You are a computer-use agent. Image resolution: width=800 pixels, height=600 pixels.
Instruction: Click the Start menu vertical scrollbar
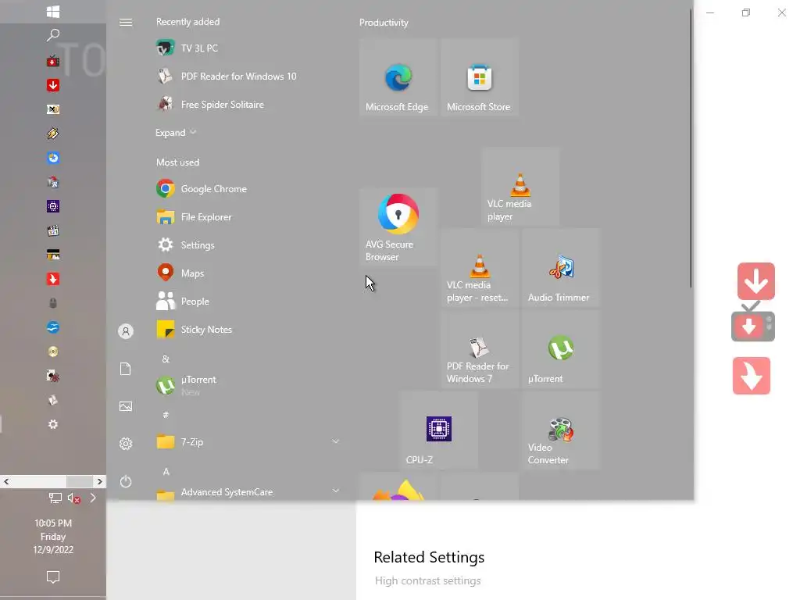point(691,148)
